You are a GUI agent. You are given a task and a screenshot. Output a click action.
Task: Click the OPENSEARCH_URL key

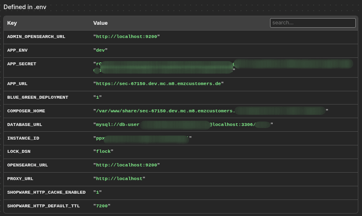27,165
